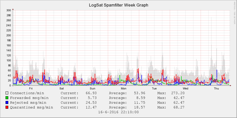Click the 200 label on the y-axis
This screenshot has width=237, height=118.
[x=9, y=35]
